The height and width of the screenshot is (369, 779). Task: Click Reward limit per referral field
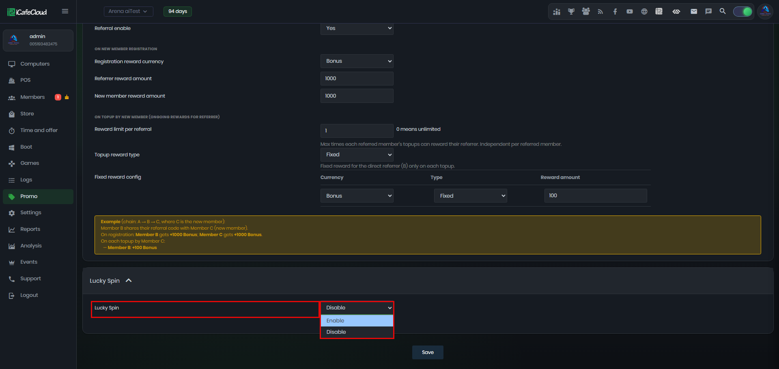point(357,131)
